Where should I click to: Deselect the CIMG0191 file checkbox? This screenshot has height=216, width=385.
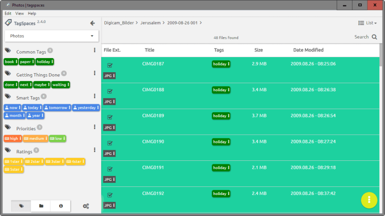(110, 169)
